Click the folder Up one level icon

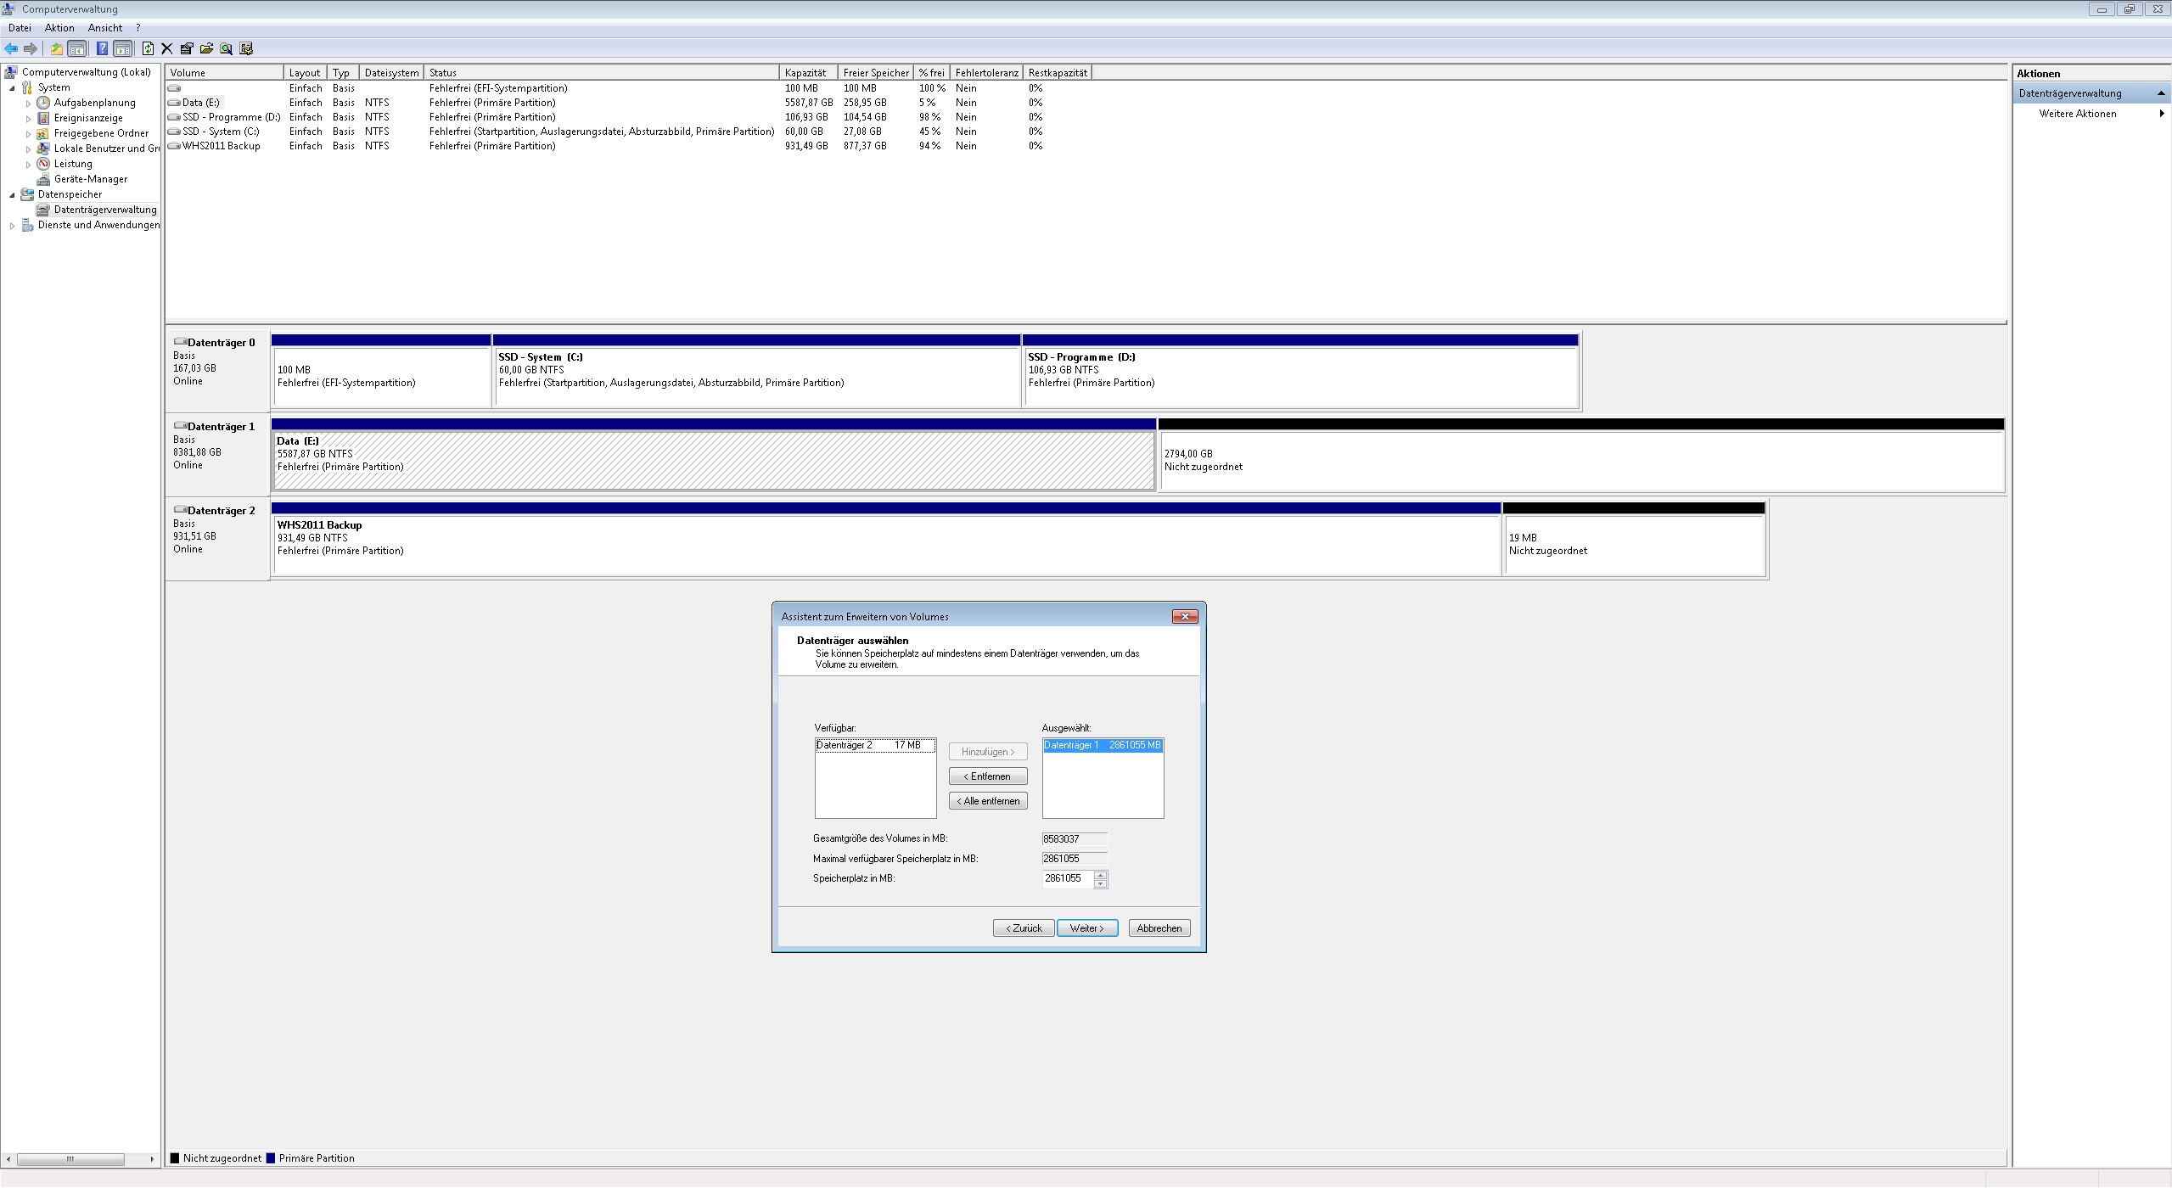(56, 48)
